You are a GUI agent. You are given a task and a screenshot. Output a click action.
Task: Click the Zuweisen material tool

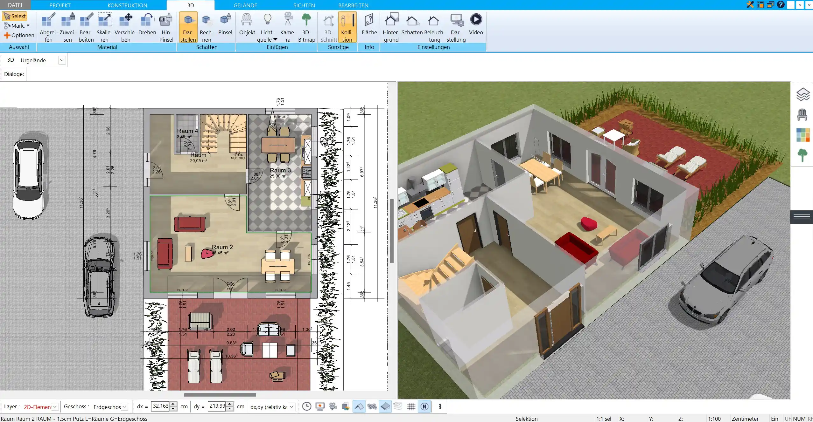(x=67, y=27)
